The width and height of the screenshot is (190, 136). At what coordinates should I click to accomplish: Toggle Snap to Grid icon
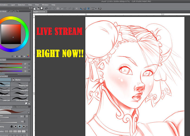pyautogui.click(x=88, y=9)
